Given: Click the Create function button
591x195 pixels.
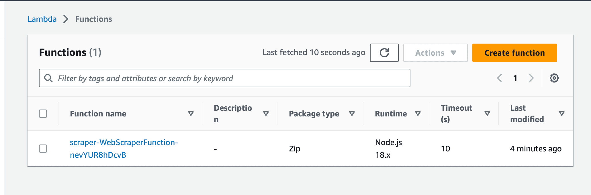Looking at the screenshot, I should pyautogui.click(x=514, y=53).
